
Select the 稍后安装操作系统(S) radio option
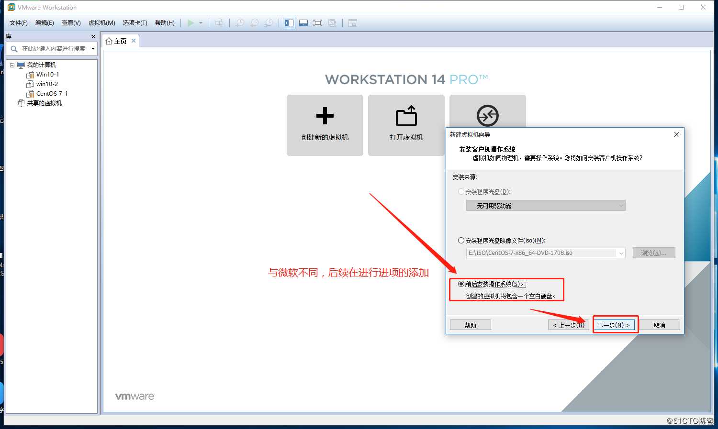tap(461, 284)
